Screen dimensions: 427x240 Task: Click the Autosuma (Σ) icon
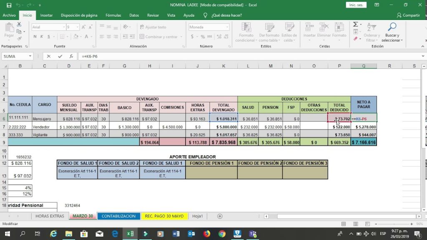coord(355,24)
